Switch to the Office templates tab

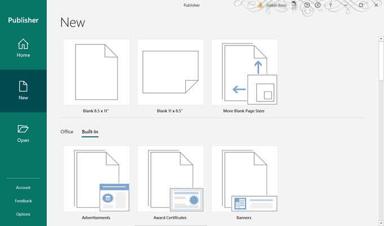tap(67, 132)
